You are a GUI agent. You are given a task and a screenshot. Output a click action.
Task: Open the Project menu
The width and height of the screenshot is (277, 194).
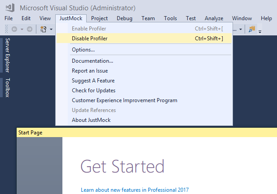[x=99, y=18]
